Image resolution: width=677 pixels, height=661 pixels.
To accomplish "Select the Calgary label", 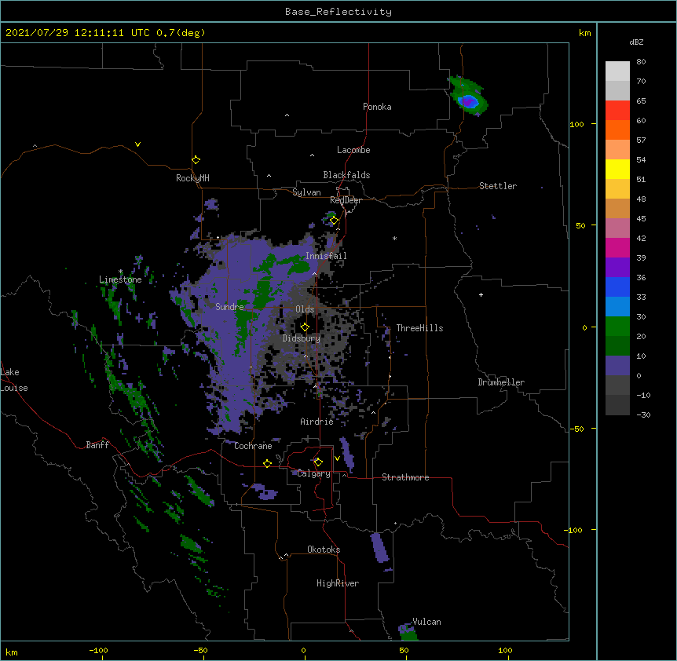I will tap(313, 473).
